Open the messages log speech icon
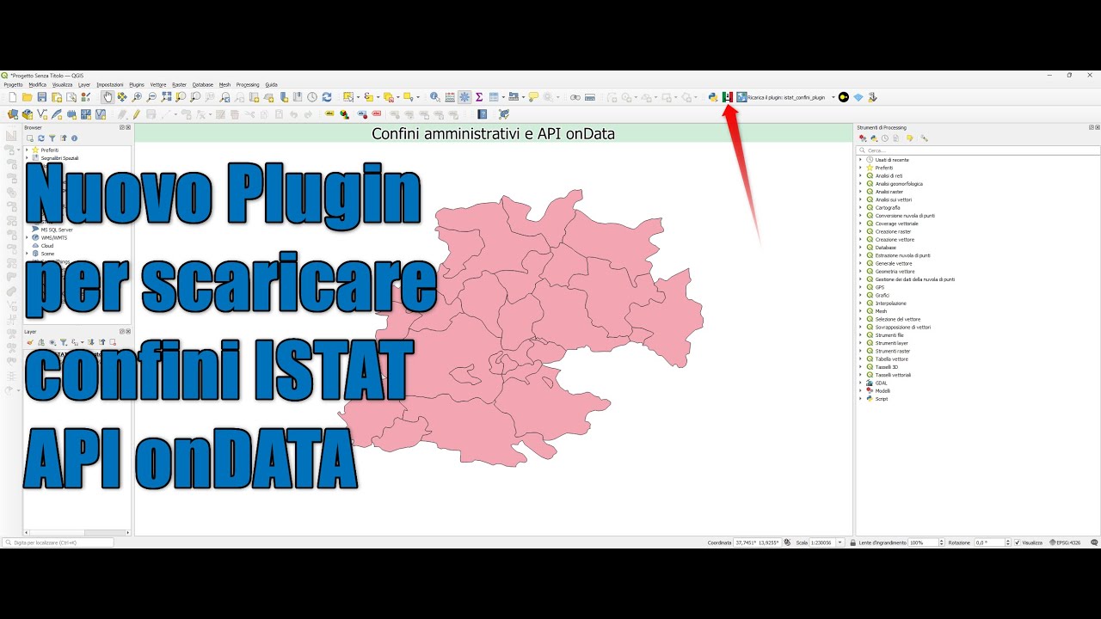This screenshot has width=1101, height=619. point(1094,542)
